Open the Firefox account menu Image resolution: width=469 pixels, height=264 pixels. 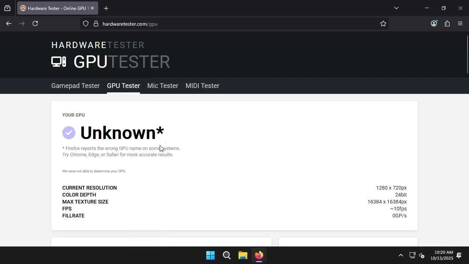(434, 23)
